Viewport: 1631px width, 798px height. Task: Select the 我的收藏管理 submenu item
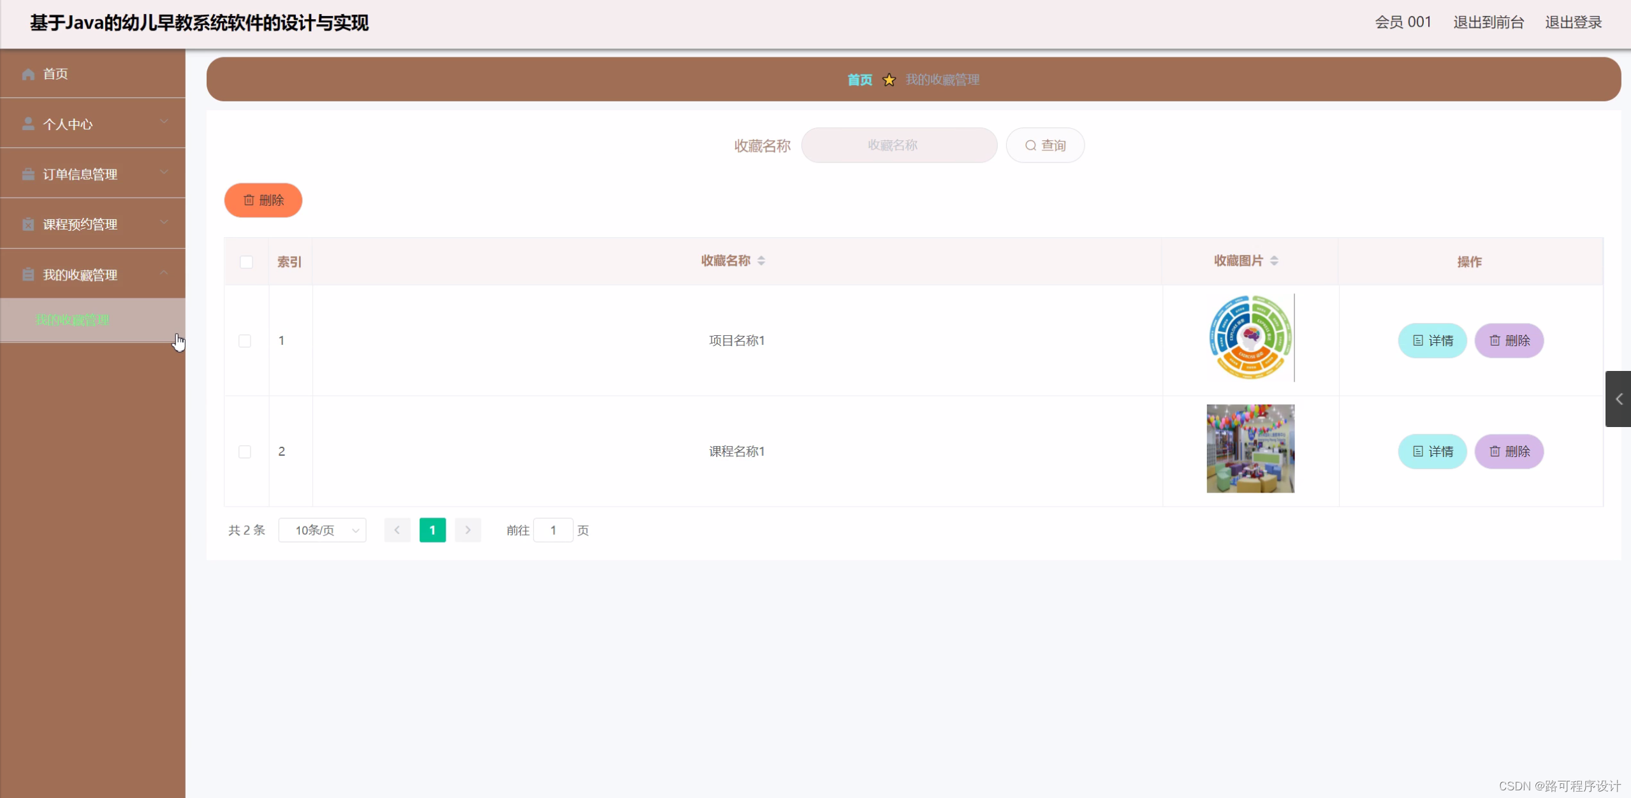(x=73, y=320)
